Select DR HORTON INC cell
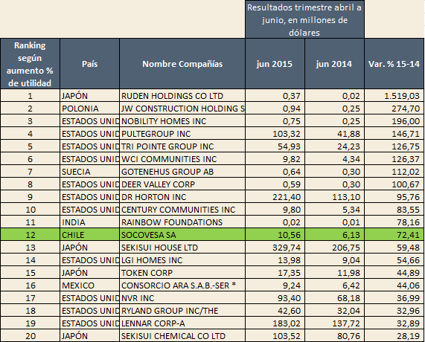The height and width of the screenshot is (342, 425). point(182,197)
